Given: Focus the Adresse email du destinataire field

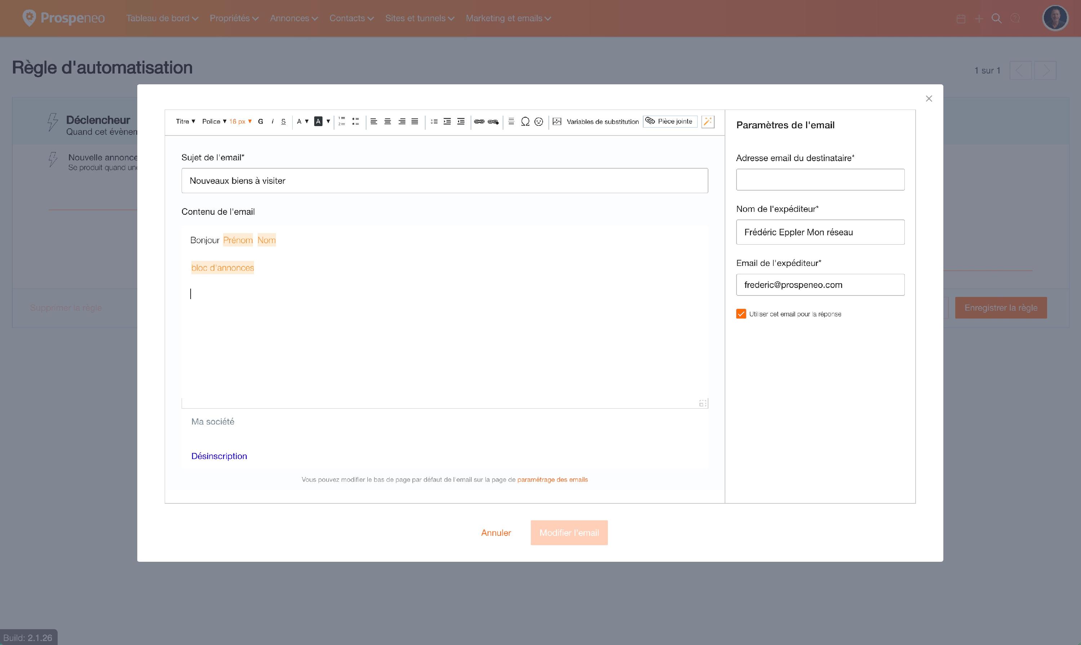Looking at the screenshot, I should [820, 179].
